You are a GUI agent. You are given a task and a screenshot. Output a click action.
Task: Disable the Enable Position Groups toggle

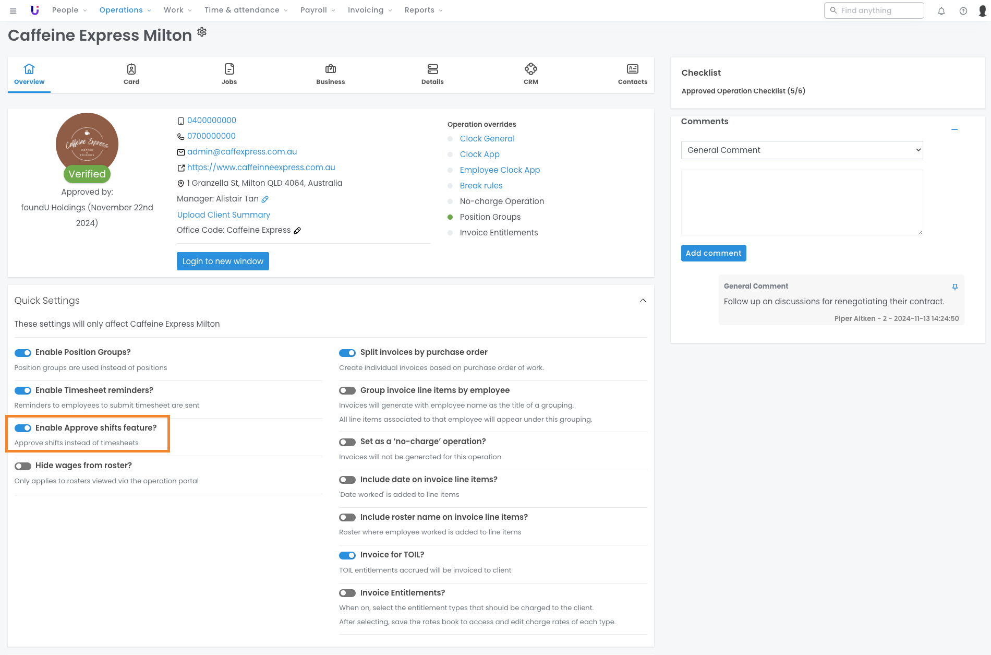click(x=23, y=353)
